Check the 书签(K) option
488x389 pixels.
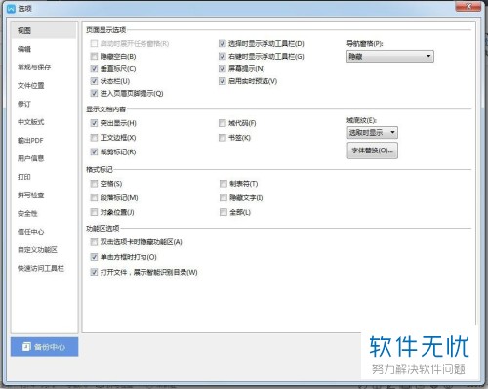tap(223, 138)
